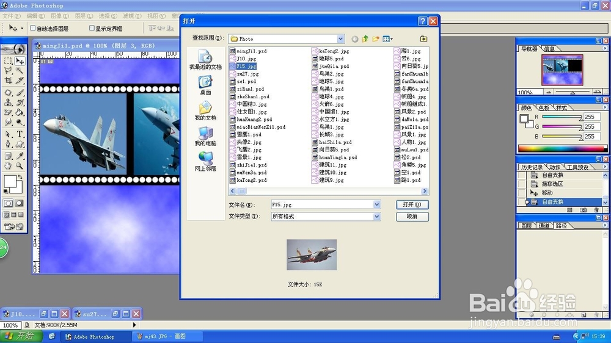
Task: Click the file list horizontal scrollbar right arrow
Action: pyautogui.click(x=425, y=191)
